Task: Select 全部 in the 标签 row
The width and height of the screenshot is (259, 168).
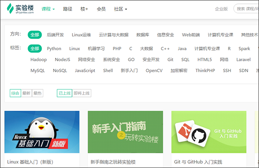Action: coord(35,49)
